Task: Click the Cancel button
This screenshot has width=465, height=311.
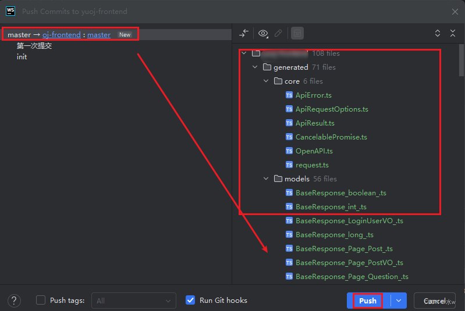Action: [435, 301]
